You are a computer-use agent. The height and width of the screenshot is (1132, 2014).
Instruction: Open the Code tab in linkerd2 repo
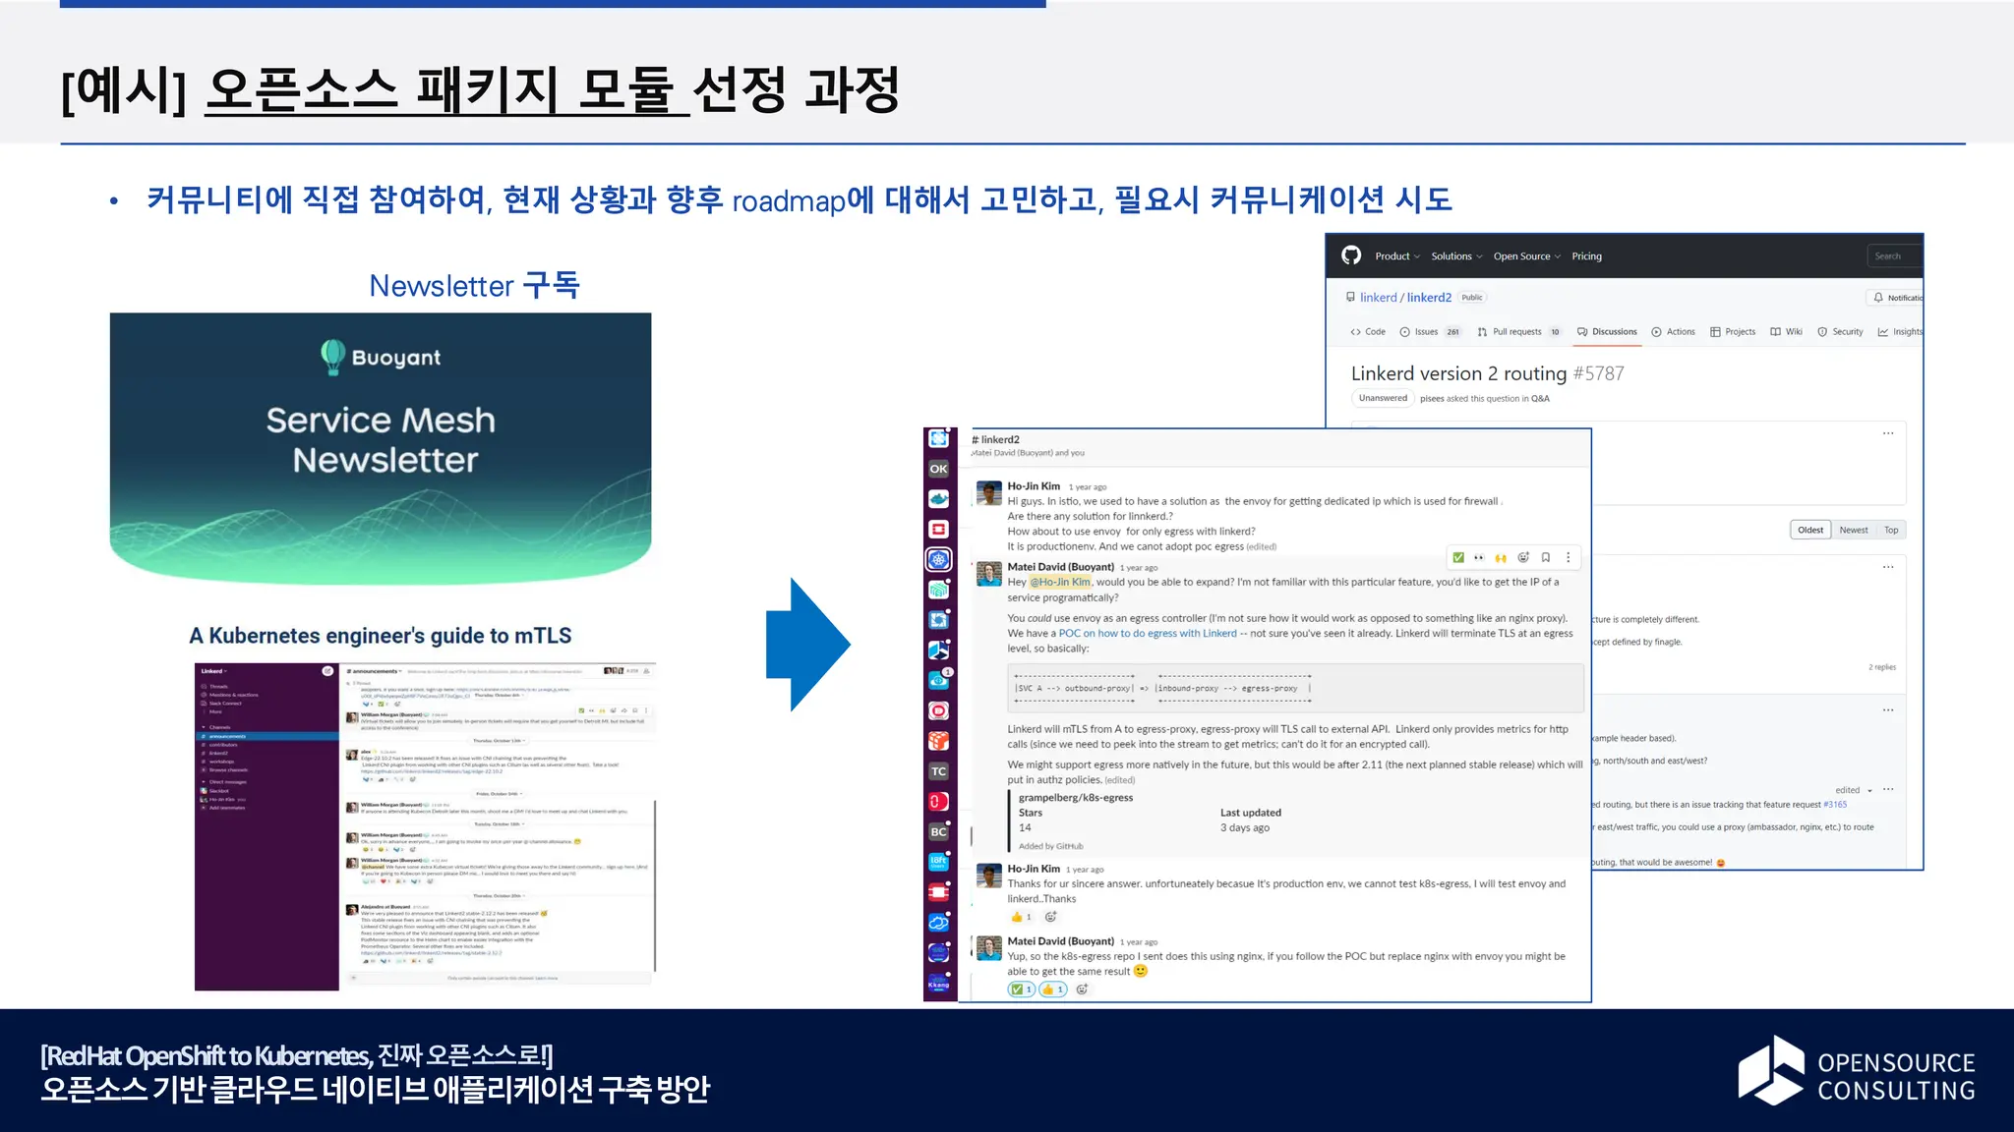(x=1368, y=332)
